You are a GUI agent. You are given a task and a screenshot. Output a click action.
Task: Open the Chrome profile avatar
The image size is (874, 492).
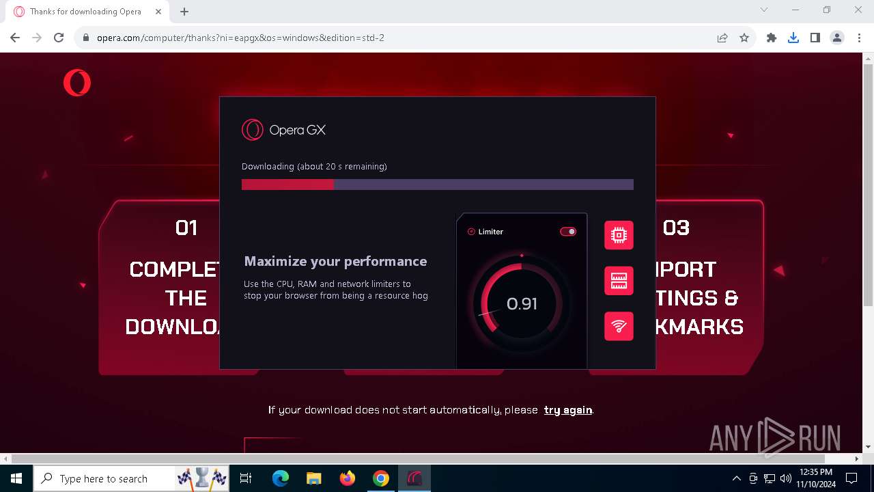(837, 38)
